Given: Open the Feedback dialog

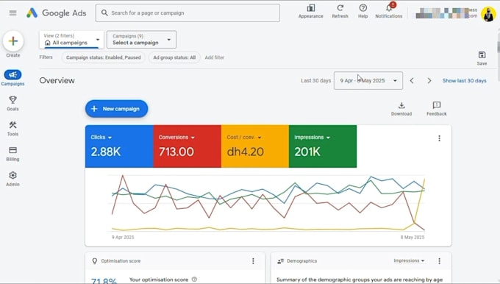Looking at the screenshot, I should tap(437, 108).
